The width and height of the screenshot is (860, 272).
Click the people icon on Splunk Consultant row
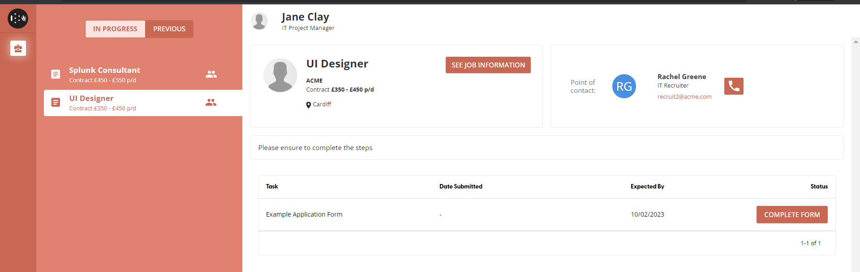[x=211, y=74]
